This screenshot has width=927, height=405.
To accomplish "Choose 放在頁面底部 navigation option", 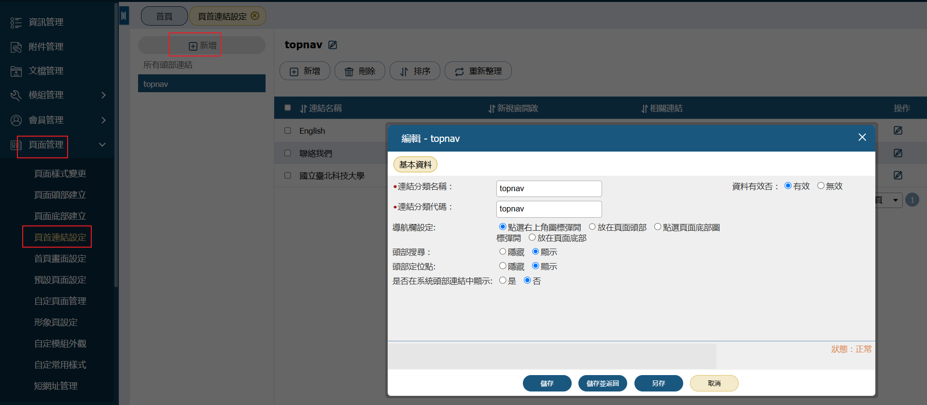I will click(532, 237).
